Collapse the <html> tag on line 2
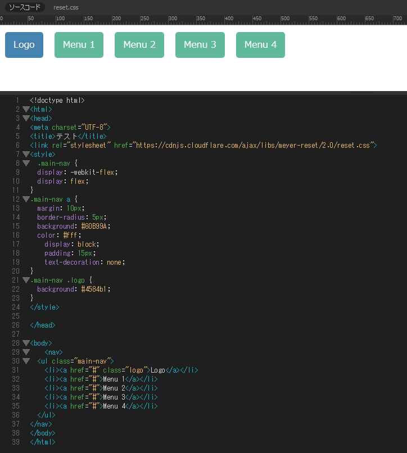This screenshot has width=407, height=453. (26, 109)
